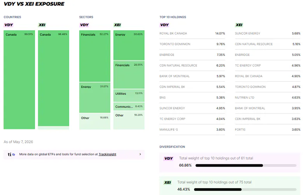Click BANK OF MONTREAL in VDY holdings
The width and height of the screenshot is (303, 195).
174,76
